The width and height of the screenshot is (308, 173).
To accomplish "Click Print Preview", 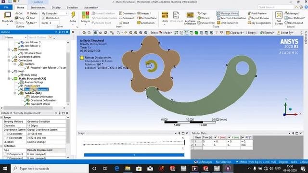I will click(257, 13).
